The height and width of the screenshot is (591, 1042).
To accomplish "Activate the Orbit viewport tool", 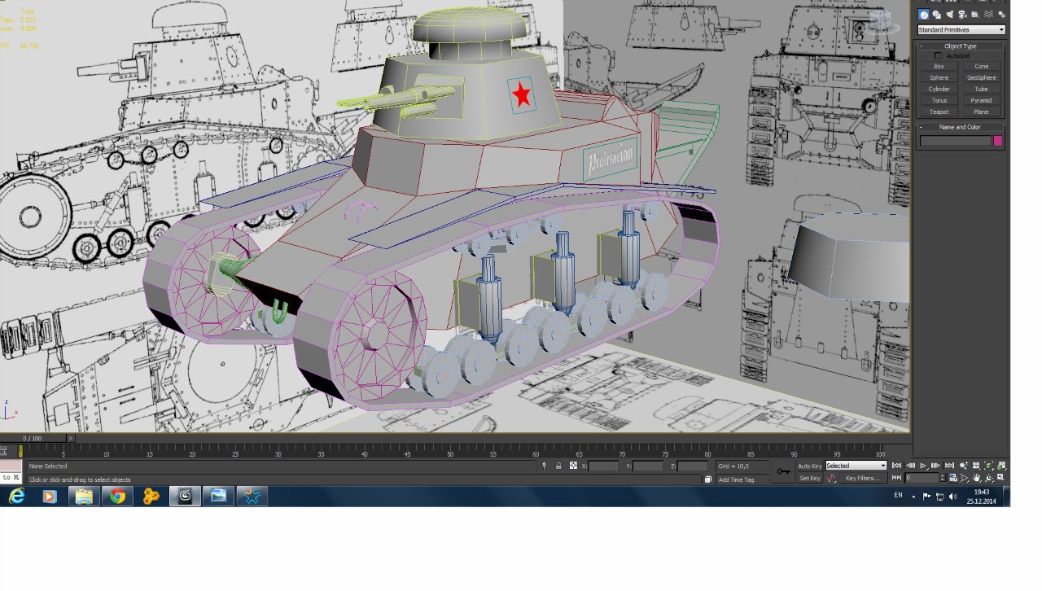I will click(989, 478).
